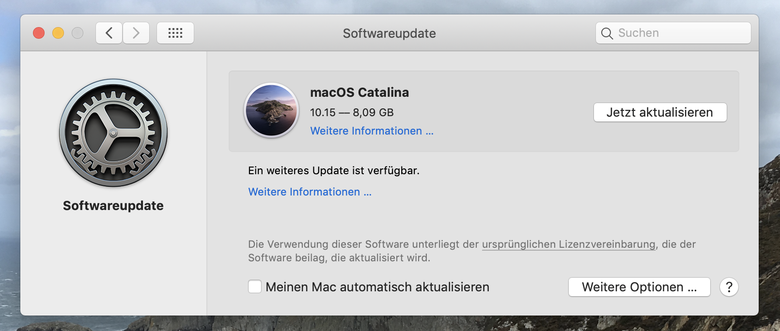The height and width of the screenshot is (331, 780).
Task: Click the Softwareupdate label under the gear
Action: click(x=113, y=206)
